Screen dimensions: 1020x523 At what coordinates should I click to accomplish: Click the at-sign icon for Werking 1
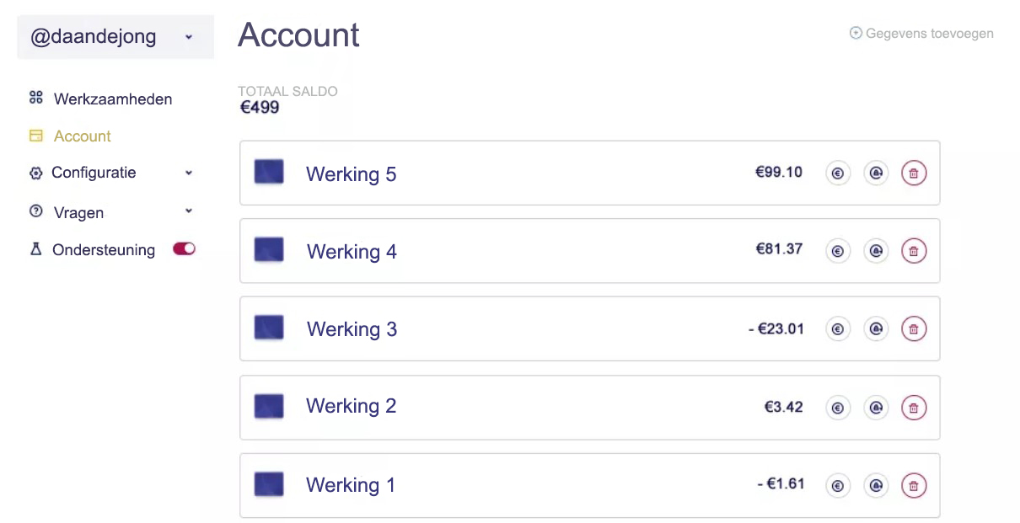[x=876, y=485]
